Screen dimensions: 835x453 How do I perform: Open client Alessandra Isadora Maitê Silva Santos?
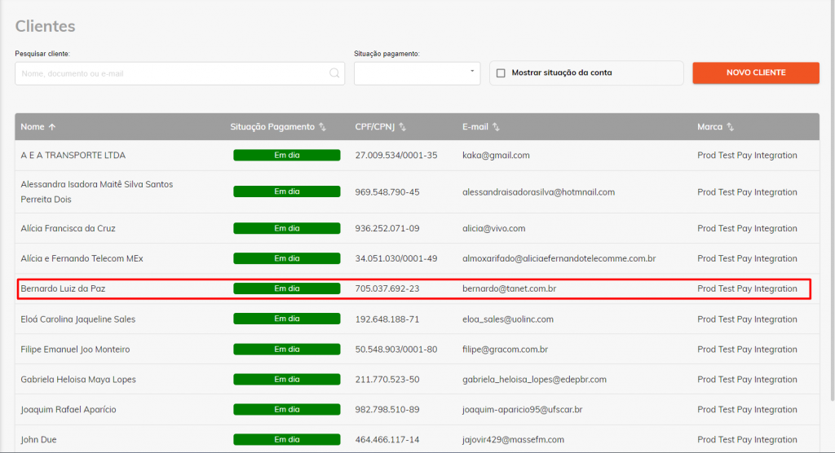coord(97,191)
